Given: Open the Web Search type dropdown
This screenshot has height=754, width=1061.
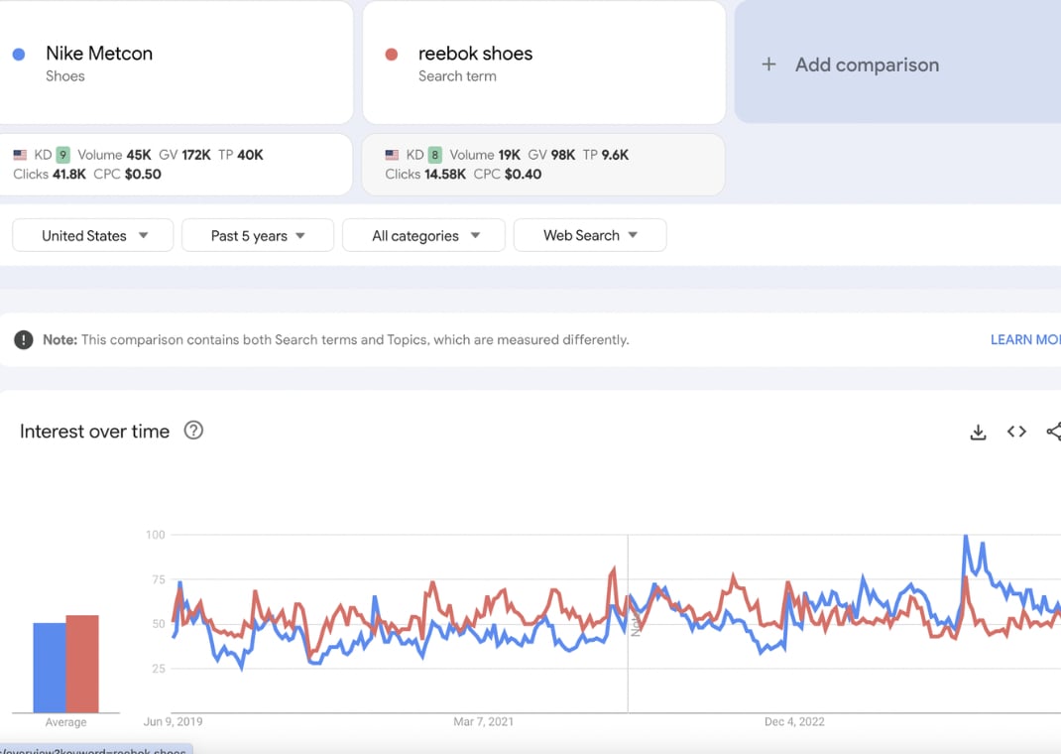Looking at the screenshot, I should coord(590,235).
